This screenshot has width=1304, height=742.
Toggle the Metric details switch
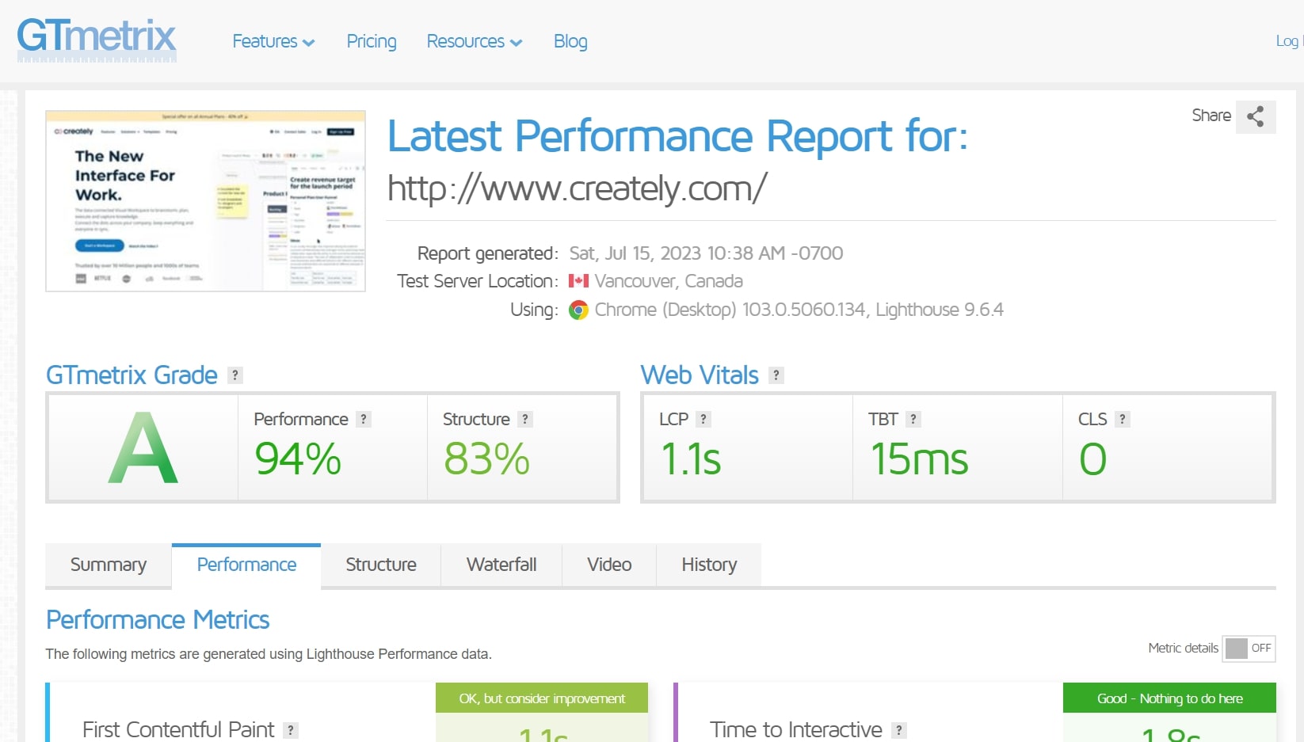coord(1249,649)
